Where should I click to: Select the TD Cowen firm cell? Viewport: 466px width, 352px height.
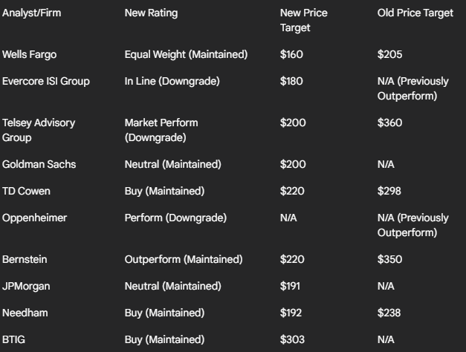[x=26, y=192]
